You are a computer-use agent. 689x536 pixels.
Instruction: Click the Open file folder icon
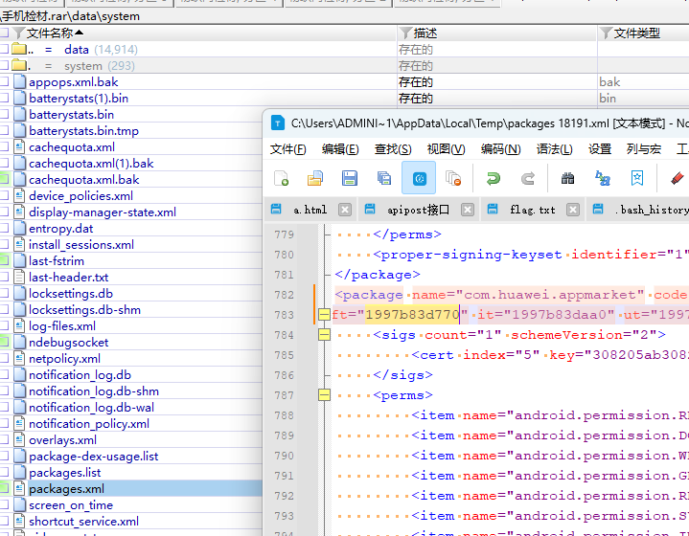tap(315, 178)
